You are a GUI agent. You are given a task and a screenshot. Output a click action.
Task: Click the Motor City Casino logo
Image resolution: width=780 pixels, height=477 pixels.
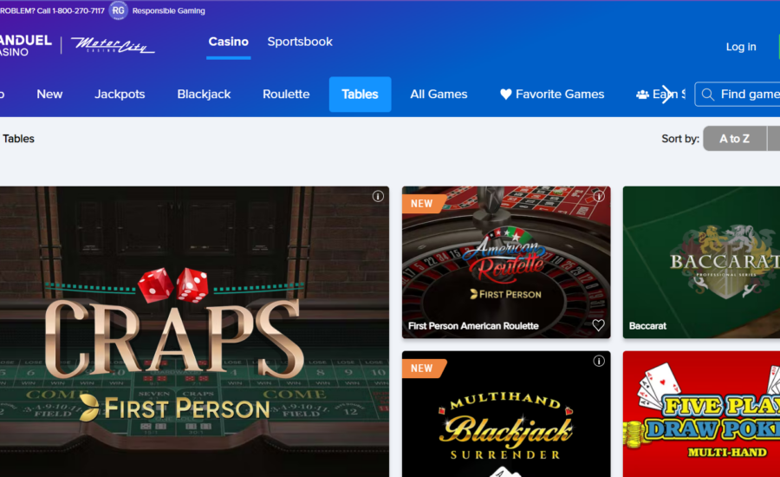tap(113, 45)
